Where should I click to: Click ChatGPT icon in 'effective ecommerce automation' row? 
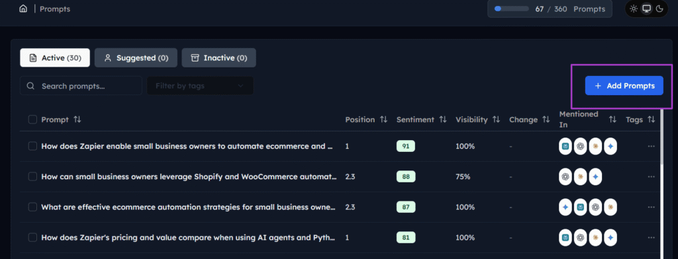pyautogui.click(x=595, y=207)
